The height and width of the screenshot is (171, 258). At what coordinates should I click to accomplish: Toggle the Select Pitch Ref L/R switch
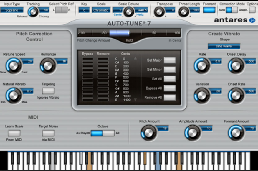tap(61, 10)
